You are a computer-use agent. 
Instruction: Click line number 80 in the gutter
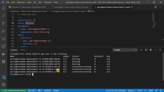[13, 29]
